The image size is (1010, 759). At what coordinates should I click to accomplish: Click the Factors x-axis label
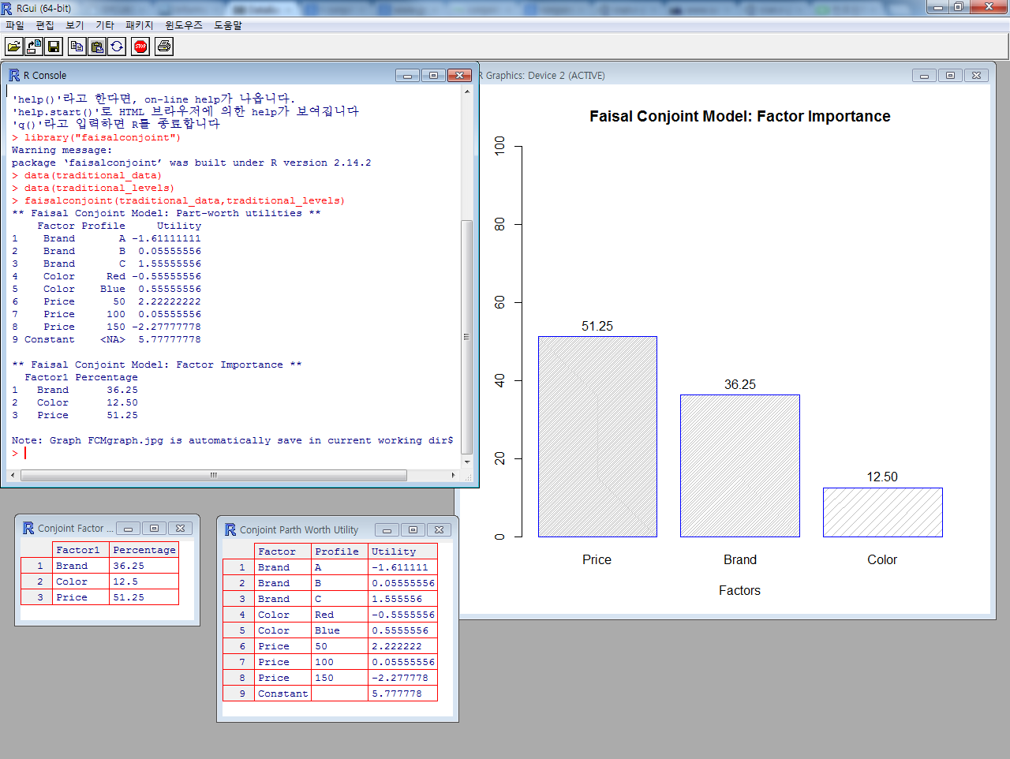click(x=739, y=590)
